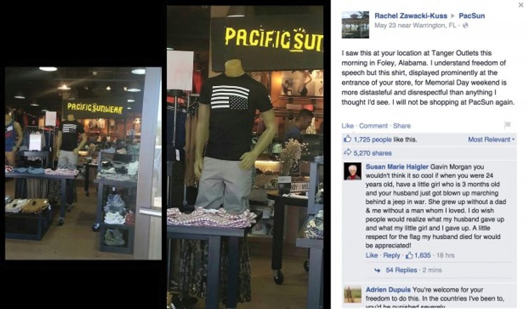Click Comment under the post
This screenshot has width=527, height=309.
373,126
